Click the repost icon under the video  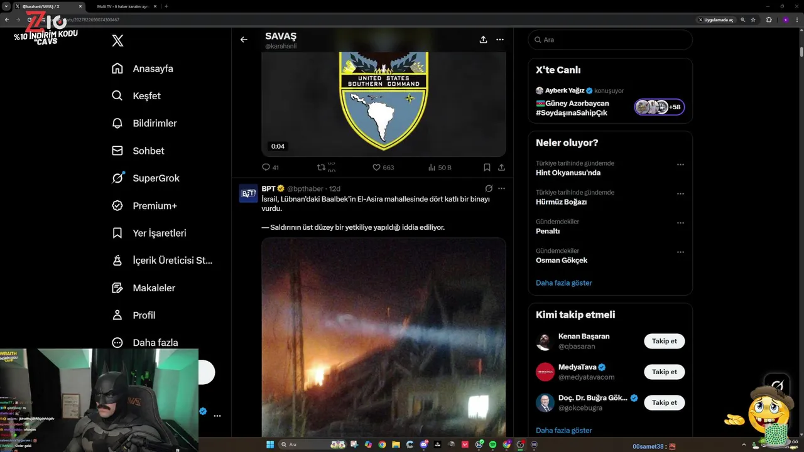pos(321,168)
